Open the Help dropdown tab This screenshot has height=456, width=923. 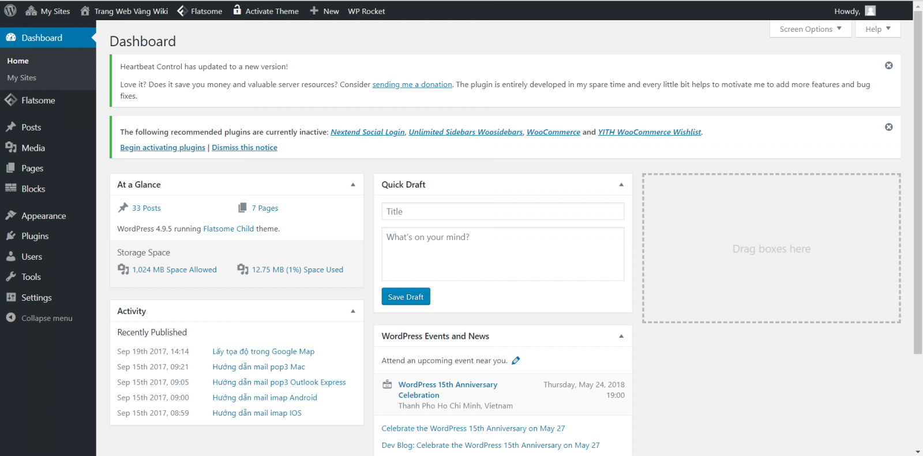[877, 29]
